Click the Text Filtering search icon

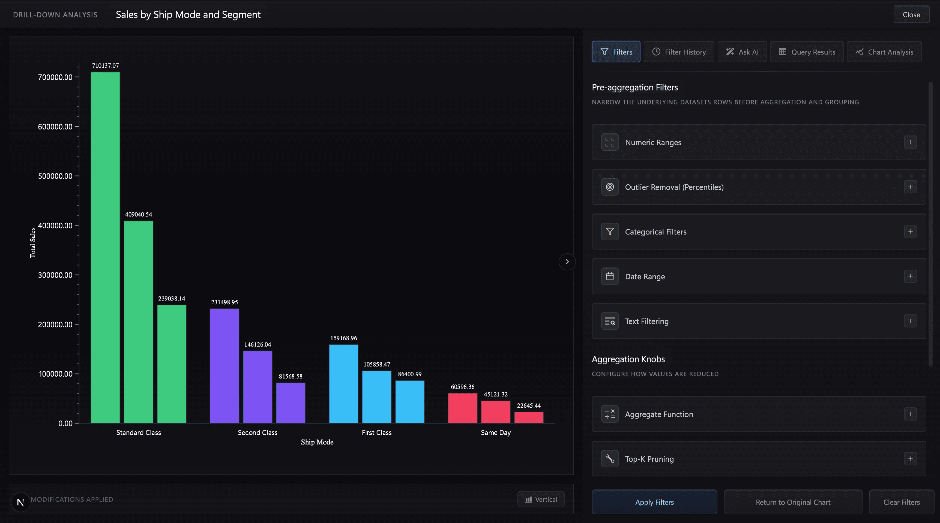click(x=610, y=321)
